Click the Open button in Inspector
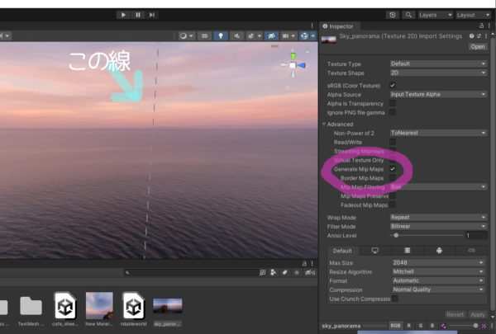The width and height of the screenshot is (496, 334). tap(478, 46)
